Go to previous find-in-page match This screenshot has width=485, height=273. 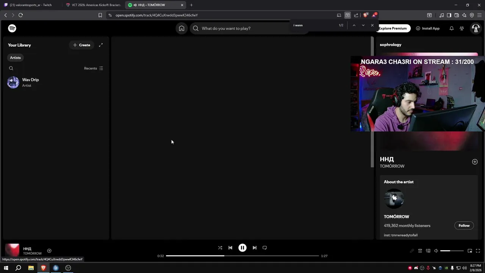pyautogui.click(x=354, y=25)
